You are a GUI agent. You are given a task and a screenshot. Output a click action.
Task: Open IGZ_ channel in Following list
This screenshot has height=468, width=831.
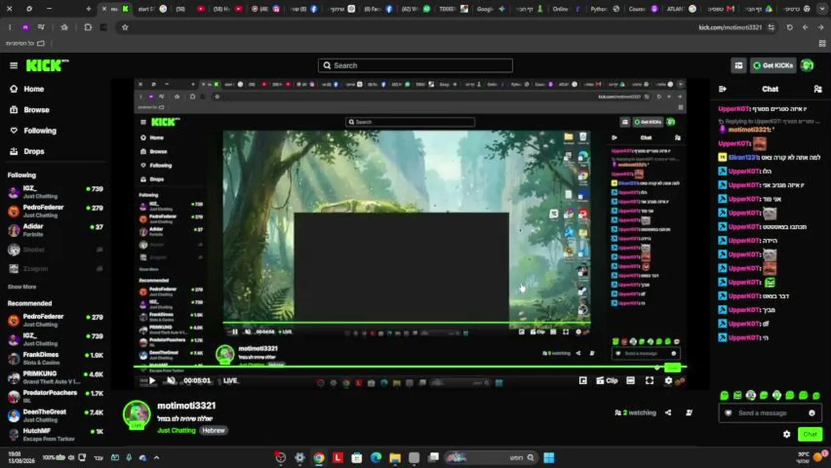55,192
